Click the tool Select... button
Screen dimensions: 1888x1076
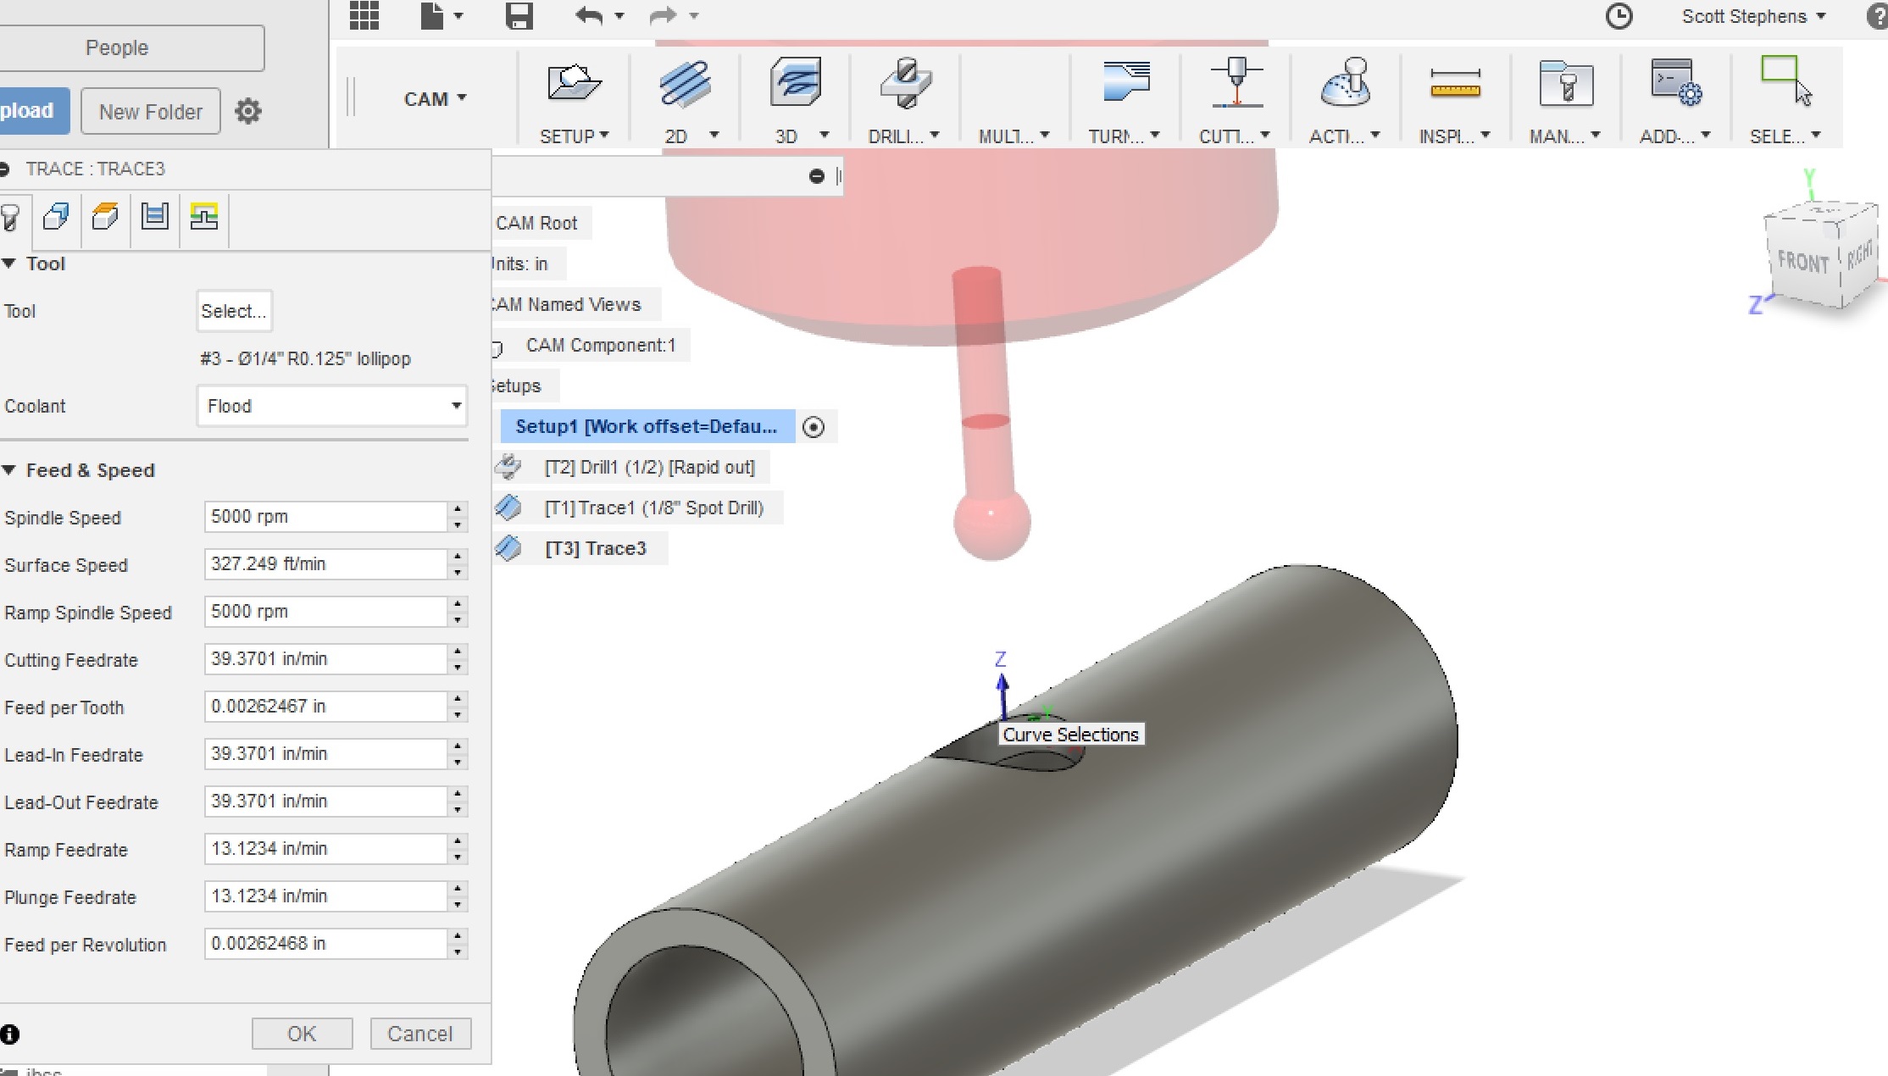coord(234,311)
